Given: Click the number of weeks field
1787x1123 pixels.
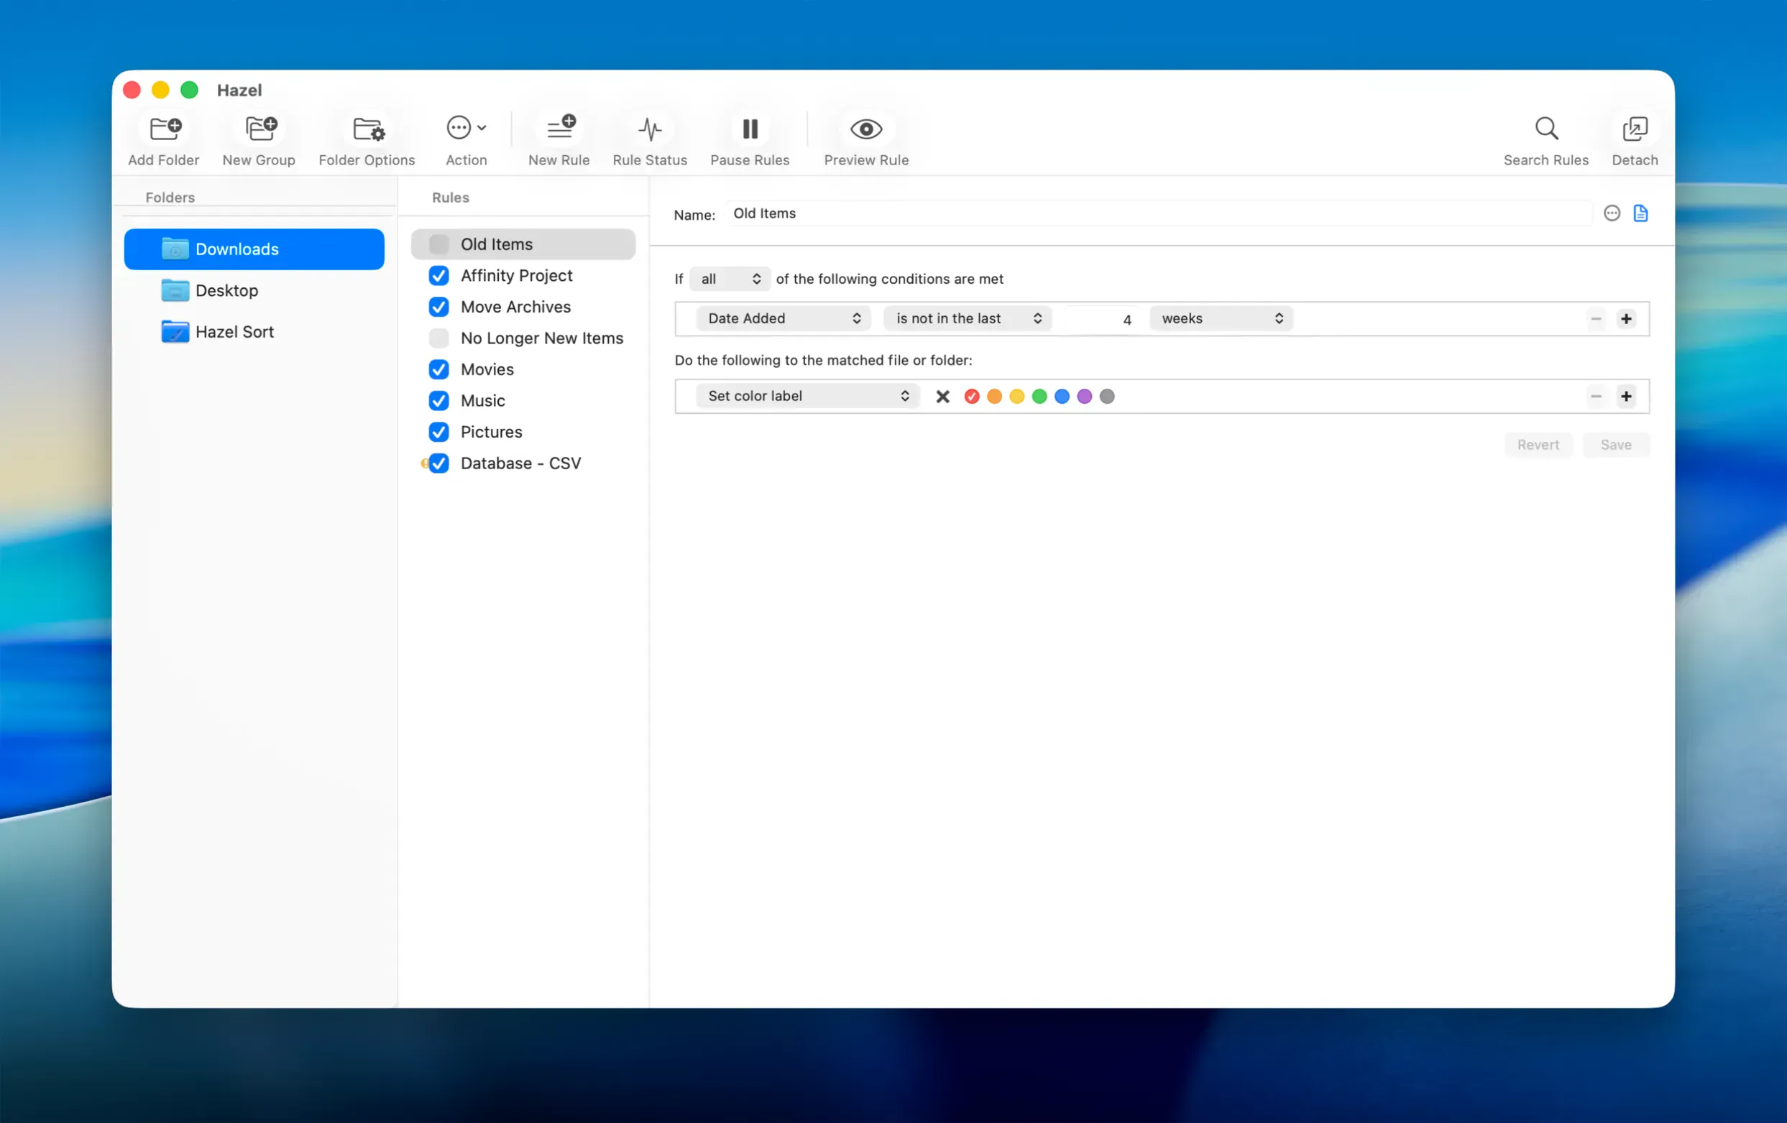Looking at the screenshot, I should [x=1101, y=319].
